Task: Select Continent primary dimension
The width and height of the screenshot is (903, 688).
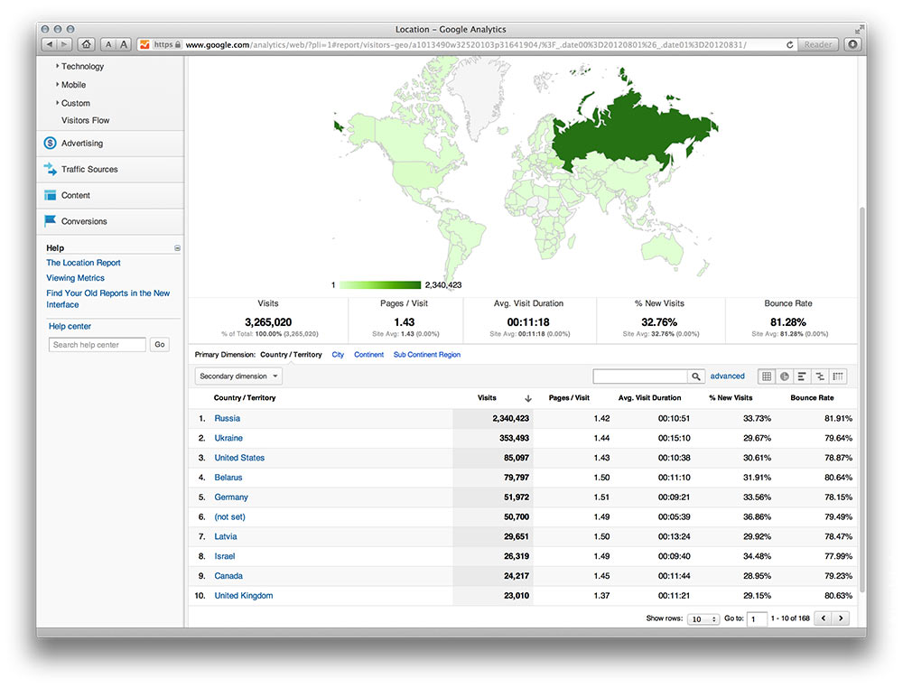Action: [368, 355]
